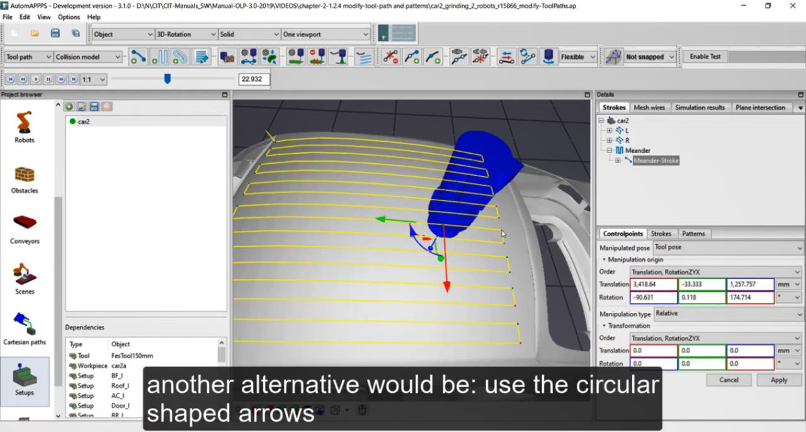Open the Cartesian paths category

25,327
